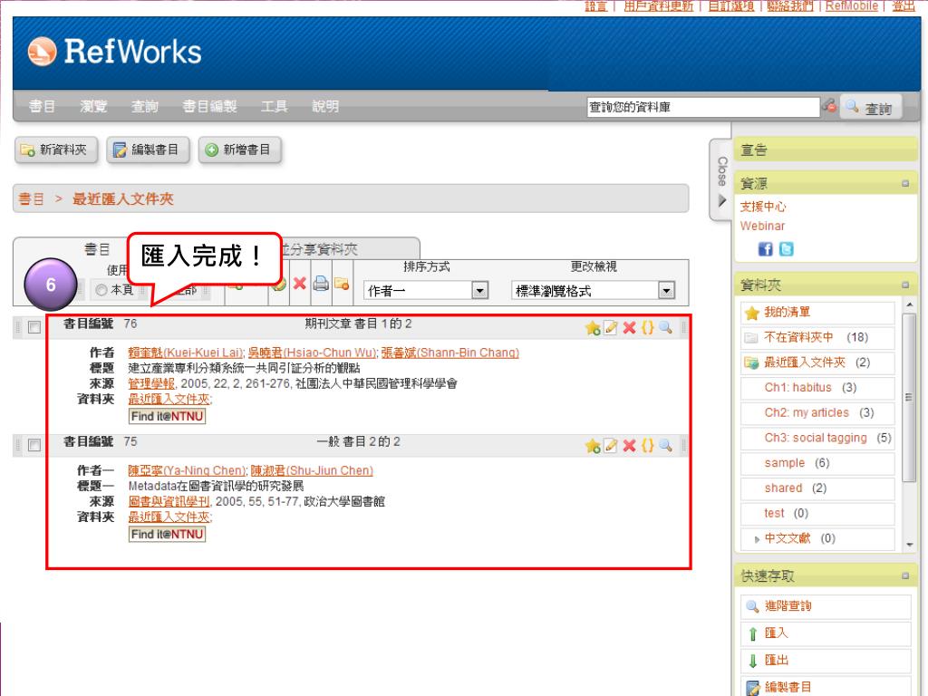Open the 說明 menu
Viewport: 928px width, 696px height.
[x=325, y=107]
